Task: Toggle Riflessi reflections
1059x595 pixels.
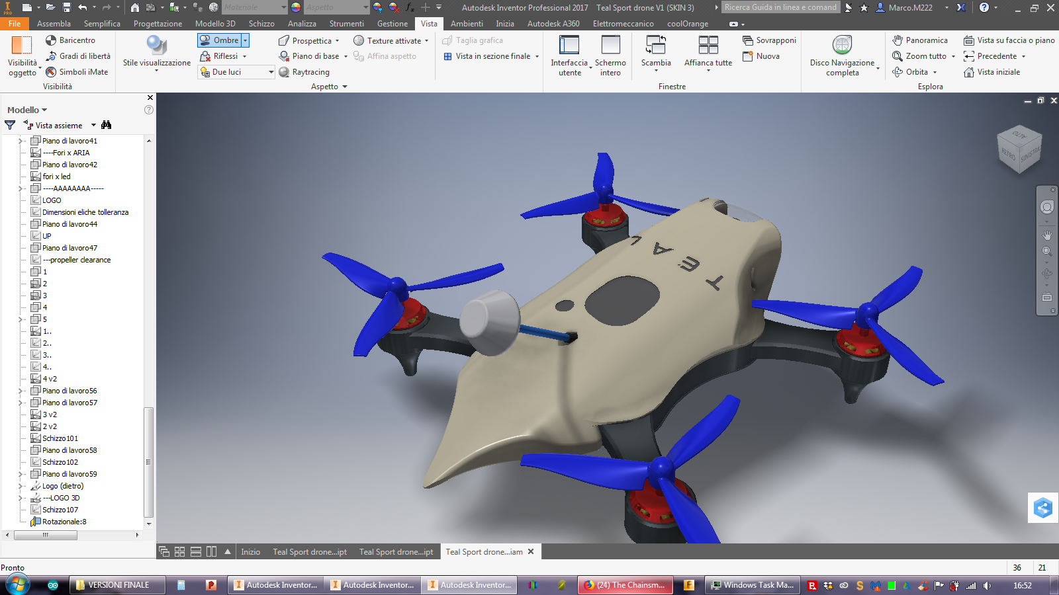Action: click(219, 56)
